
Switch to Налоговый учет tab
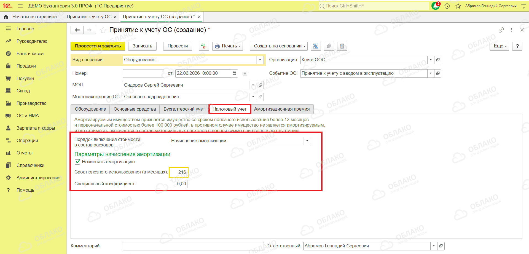[230, 109]
